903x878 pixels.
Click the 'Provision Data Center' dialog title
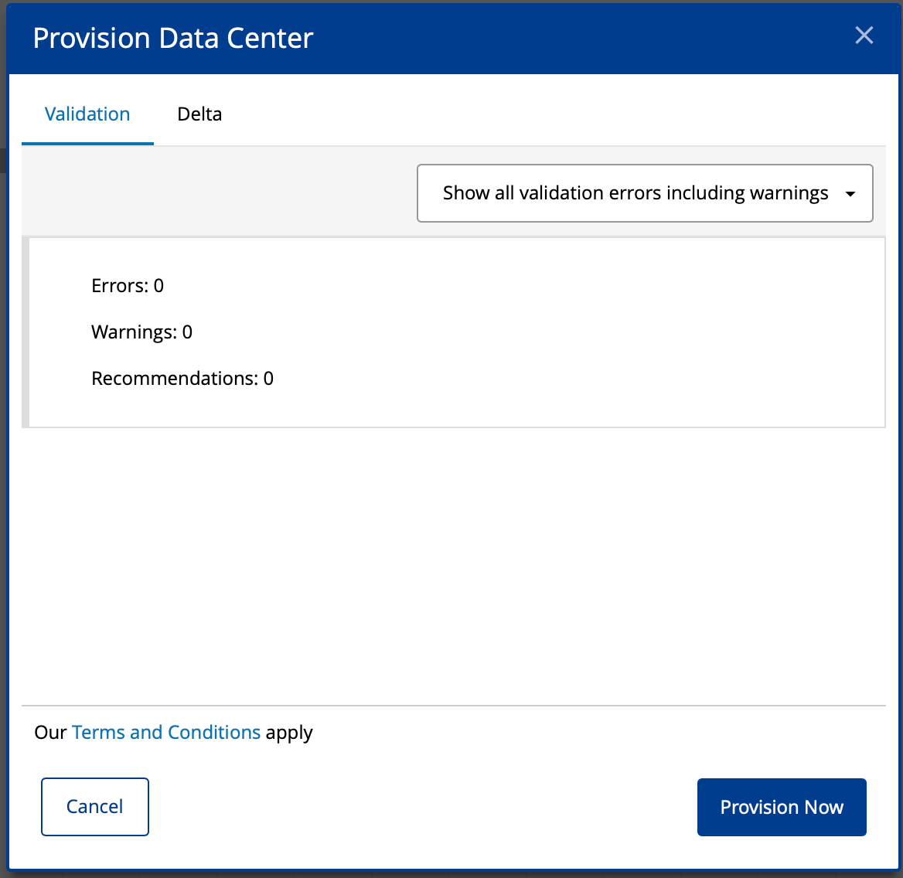[x=173, y=39]
